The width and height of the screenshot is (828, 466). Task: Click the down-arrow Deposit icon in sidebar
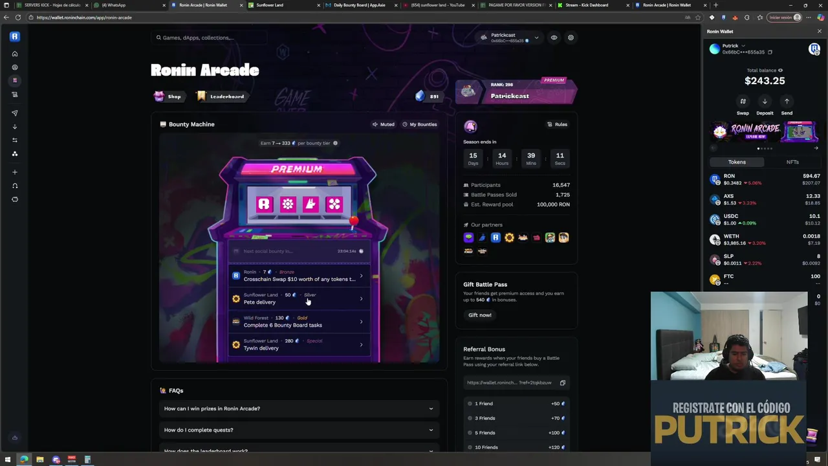coord(14,127)
